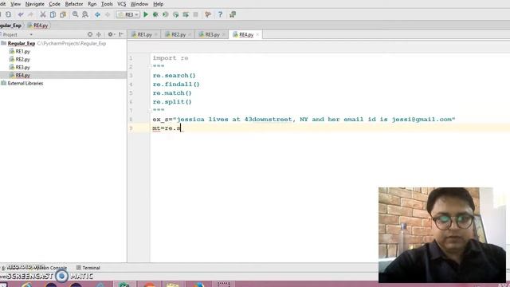Open the Tools menu

pyautogui.click(x=107, y=4)
